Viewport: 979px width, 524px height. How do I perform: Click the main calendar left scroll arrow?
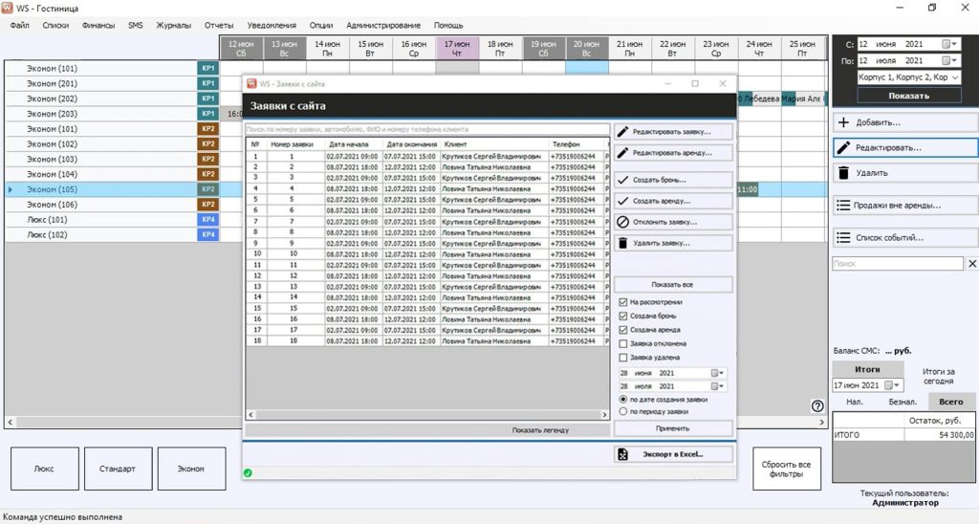(x=10, y=423)
